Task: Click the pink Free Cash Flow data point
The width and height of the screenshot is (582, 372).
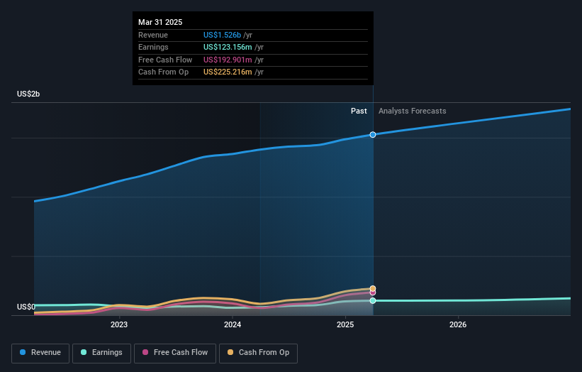Action: tap(373, 292)
